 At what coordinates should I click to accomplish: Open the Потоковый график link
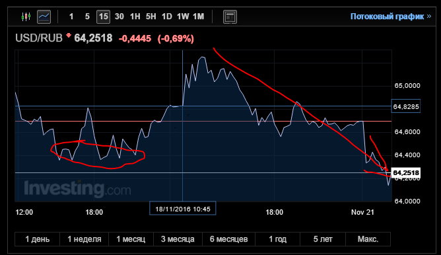point(391,17)
